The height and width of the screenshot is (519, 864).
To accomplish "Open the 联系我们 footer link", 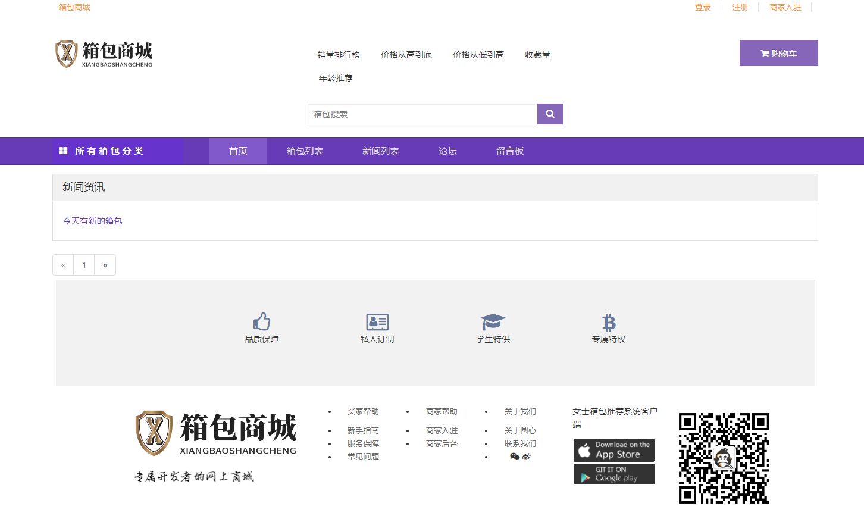I will point(520,443).
